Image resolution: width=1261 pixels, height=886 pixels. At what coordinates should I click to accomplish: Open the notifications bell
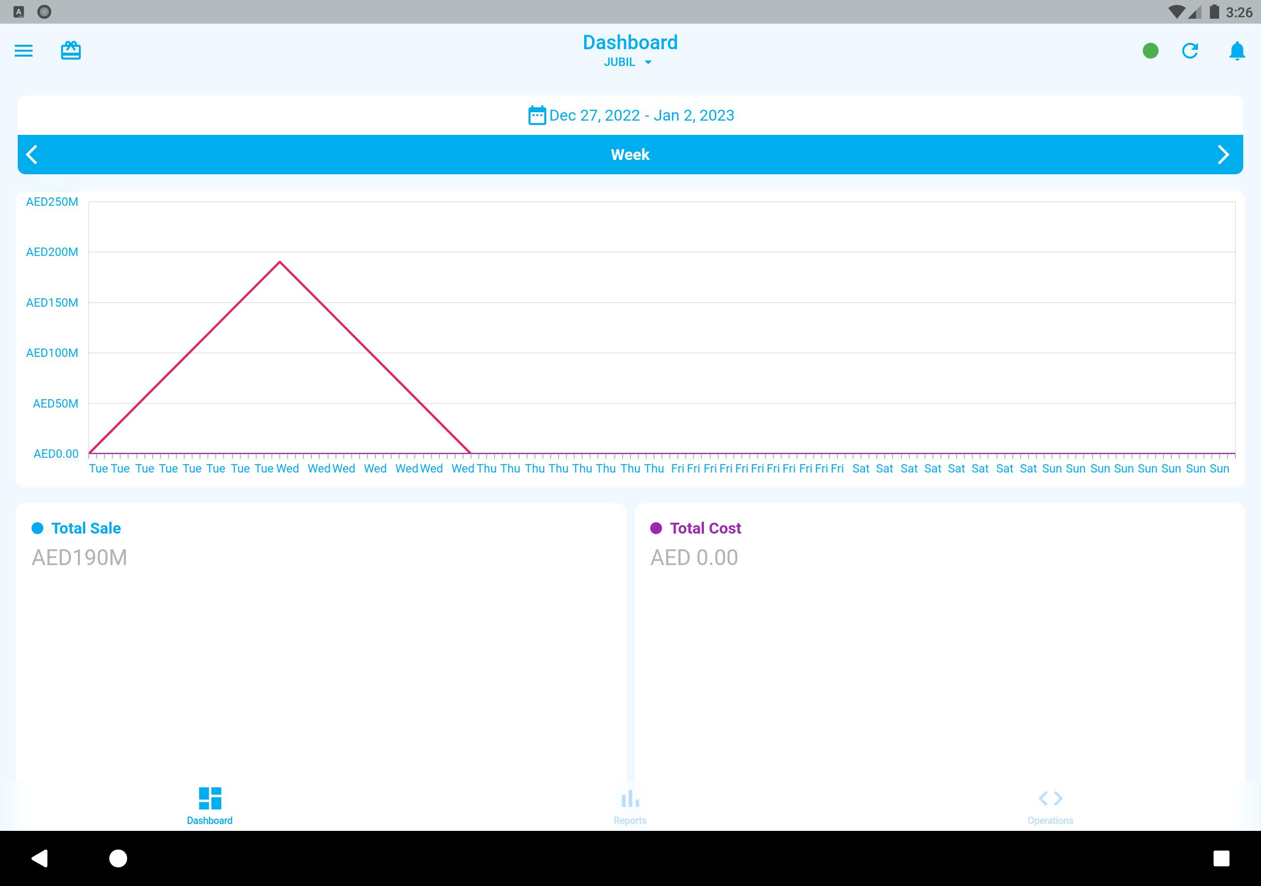click(x=1237, y=51)
